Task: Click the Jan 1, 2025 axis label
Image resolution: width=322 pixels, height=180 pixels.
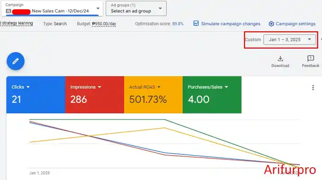Action: 40,173
